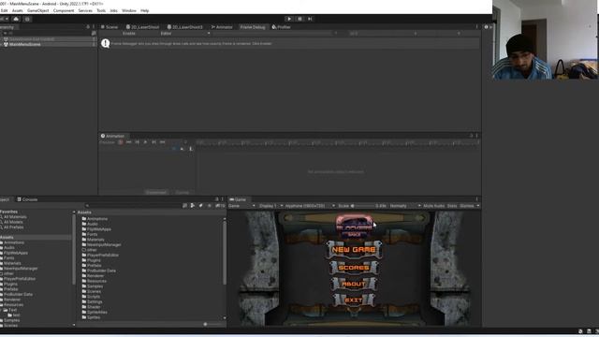This screenshot has height=337, width=599.
Task: Go to the last keyframe in the Animation panel
Action: (x=162, y=142)
